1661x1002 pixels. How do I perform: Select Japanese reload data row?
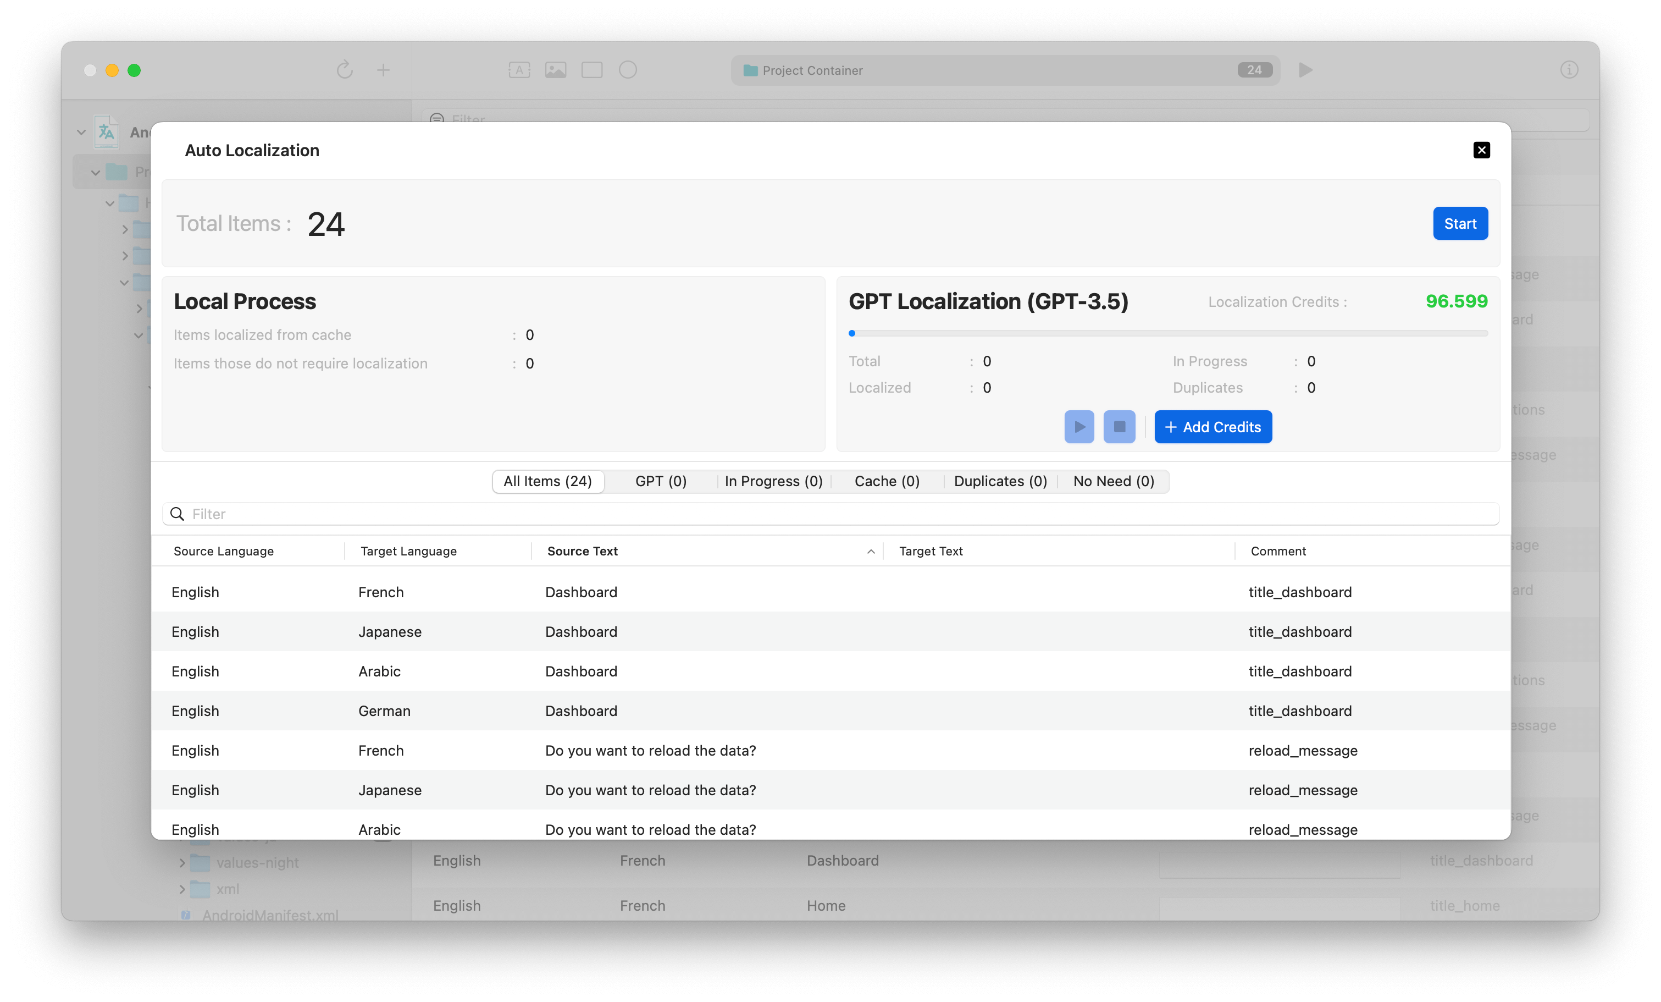[830, 790]
